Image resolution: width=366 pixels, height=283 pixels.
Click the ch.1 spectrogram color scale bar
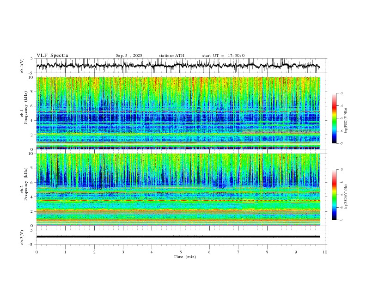point(334,118)
